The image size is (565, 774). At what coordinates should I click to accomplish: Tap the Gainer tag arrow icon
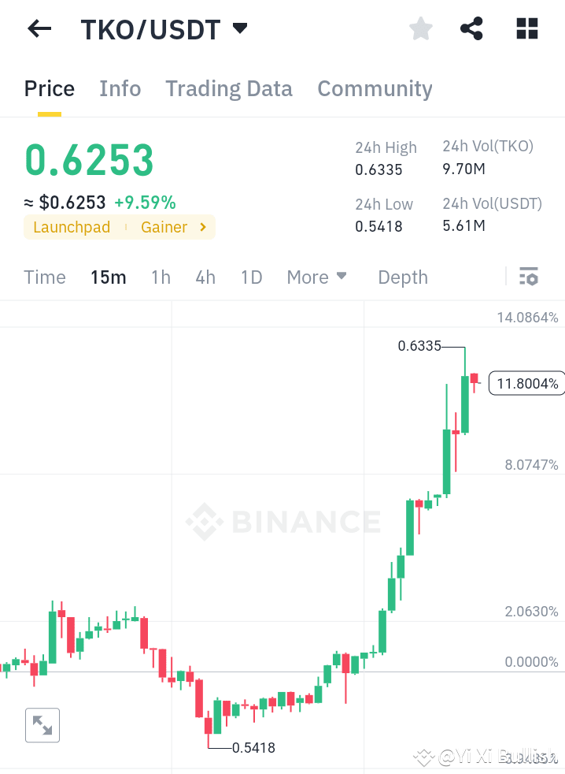click(201, 227)
